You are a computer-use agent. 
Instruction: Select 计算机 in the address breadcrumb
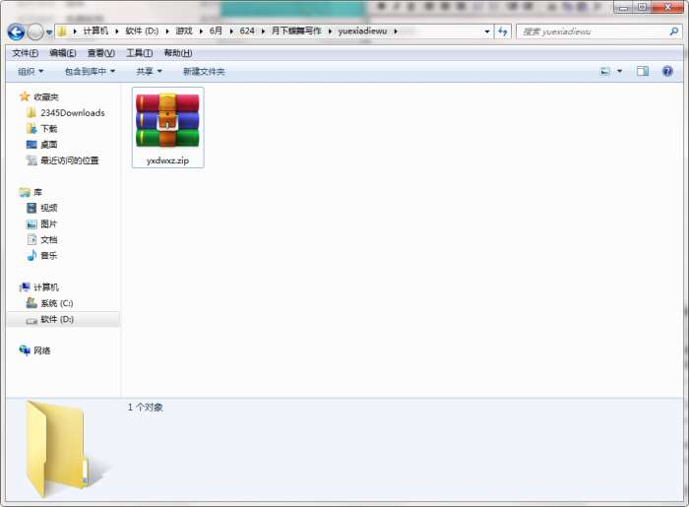pyautogui.click(x=95, y=31)
